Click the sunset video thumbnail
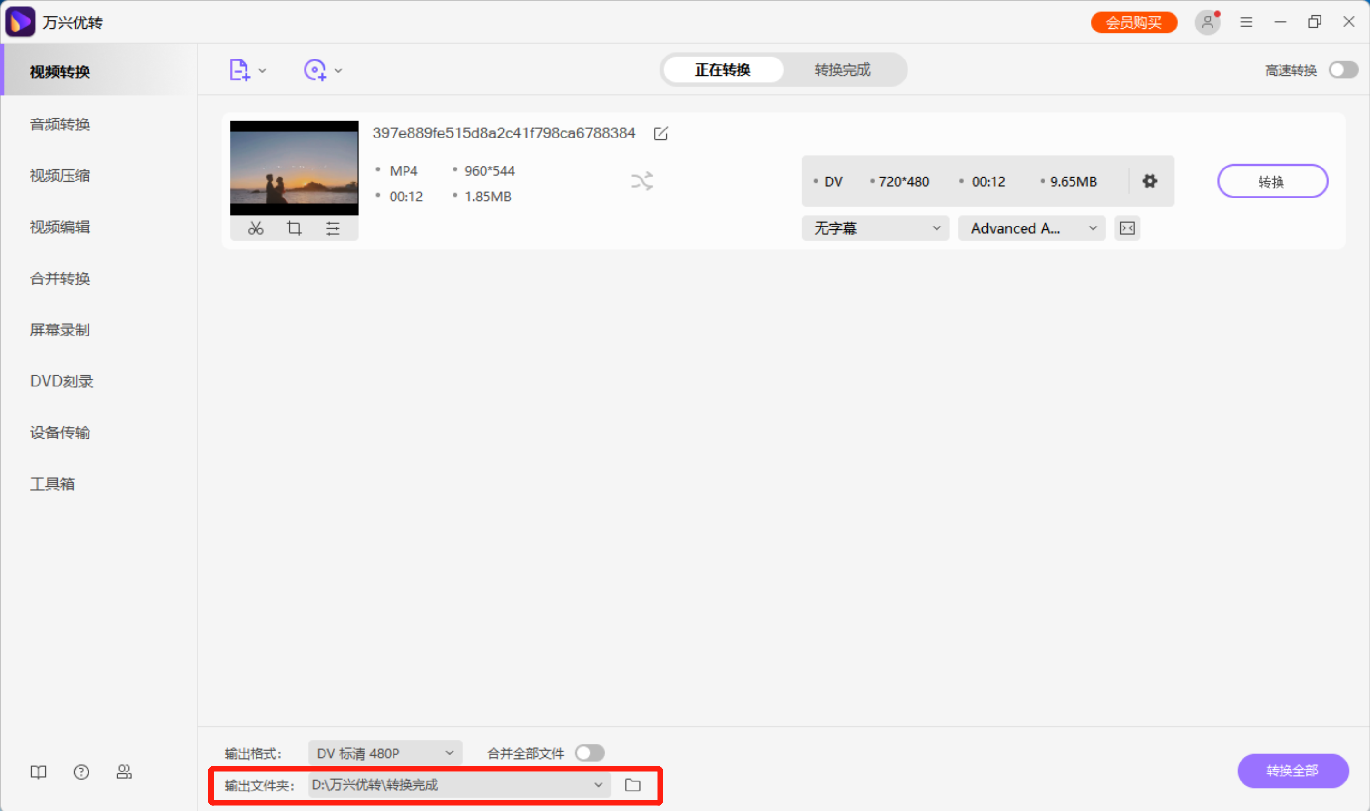This screenshot has width=1370, height=811. pos(294,168)
